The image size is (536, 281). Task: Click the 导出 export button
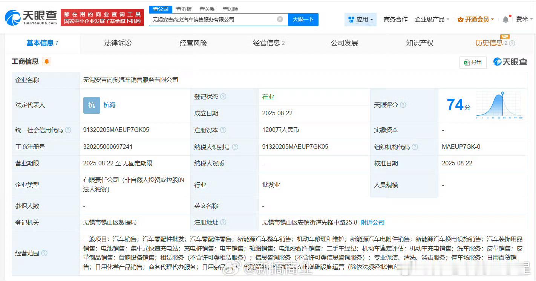(473, 62)
